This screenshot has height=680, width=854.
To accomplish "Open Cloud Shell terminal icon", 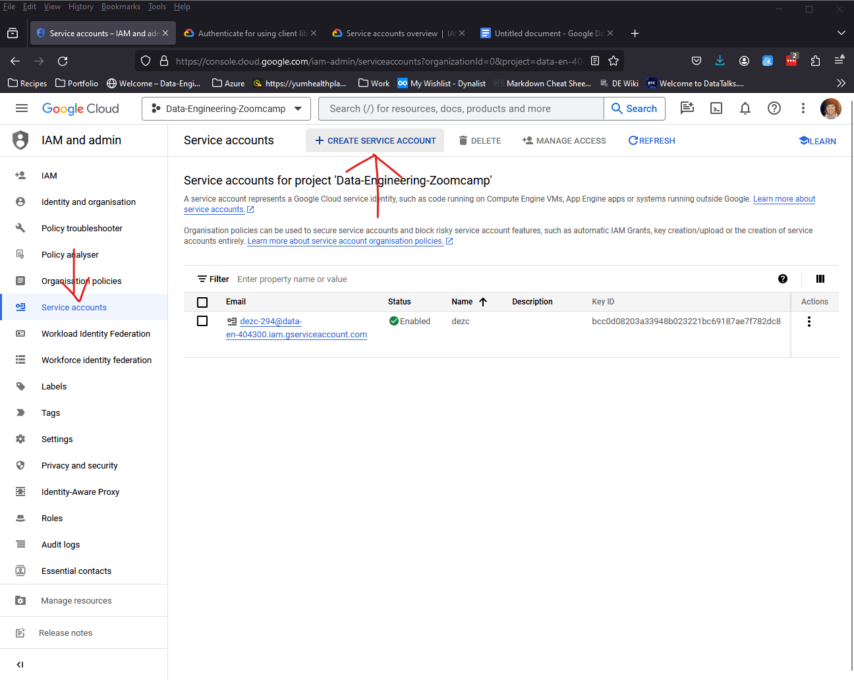I will [716, 109].
